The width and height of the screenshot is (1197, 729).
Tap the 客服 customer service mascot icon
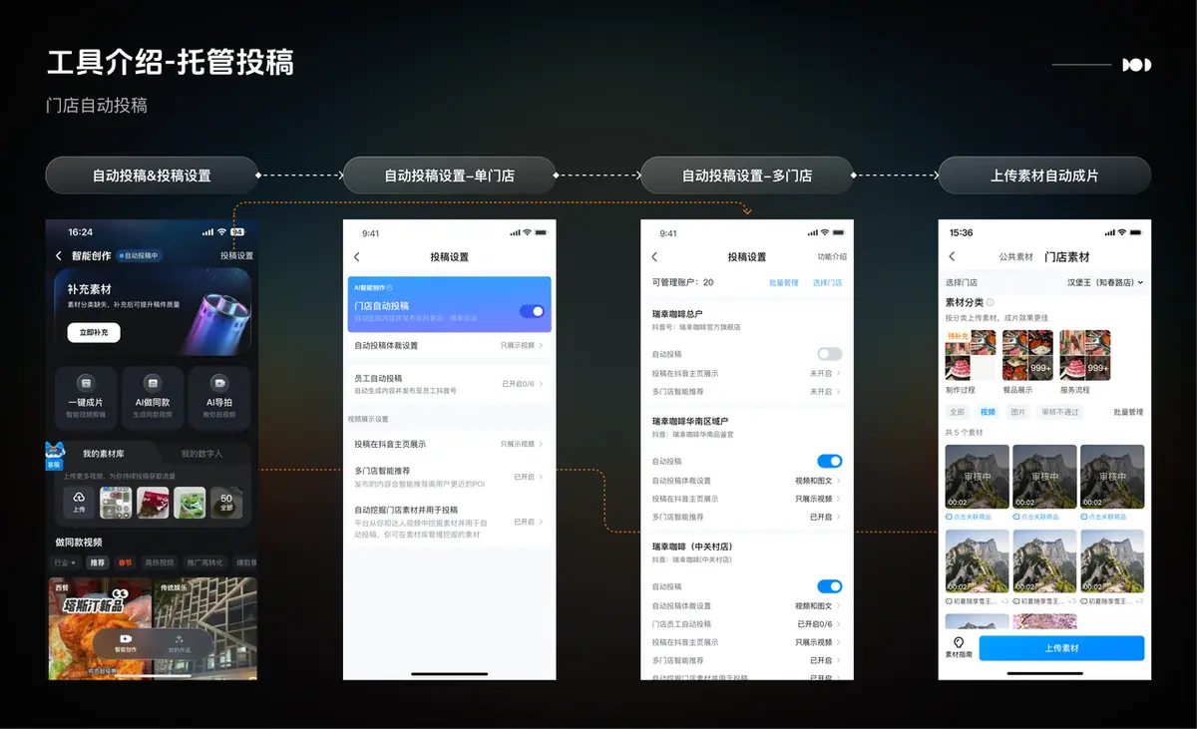[54, 455]
